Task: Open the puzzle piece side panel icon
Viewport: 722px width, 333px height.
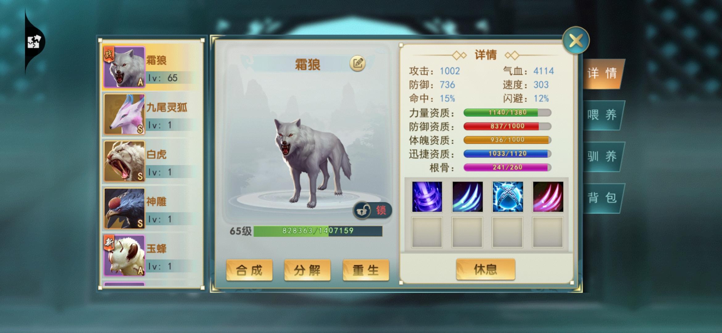Action: tap(34, 42)
